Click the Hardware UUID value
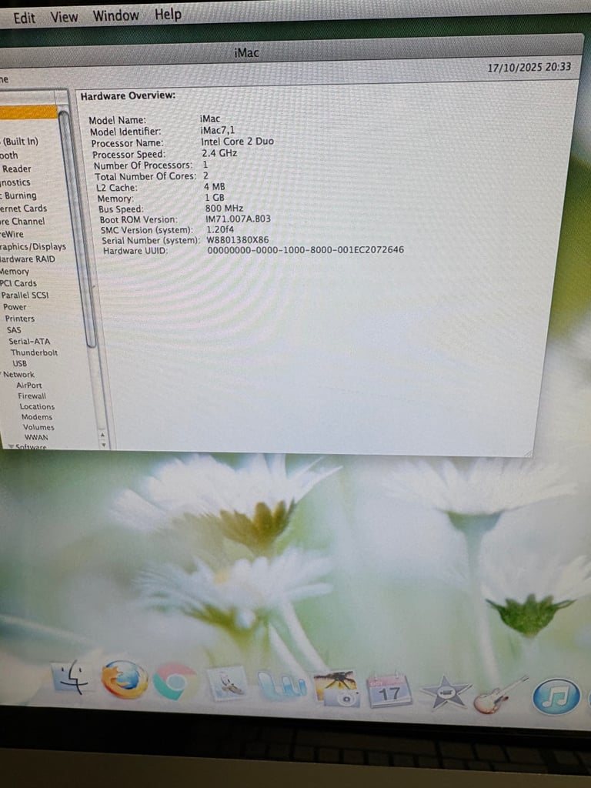This screenshot has height=788, width=591. pos(306,250)
